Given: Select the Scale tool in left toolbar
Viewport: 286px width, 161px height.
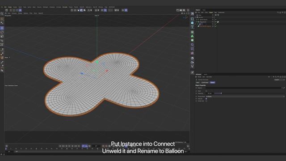Looking at the screenshot, I should pyautogui.click(x=2, y=36).
